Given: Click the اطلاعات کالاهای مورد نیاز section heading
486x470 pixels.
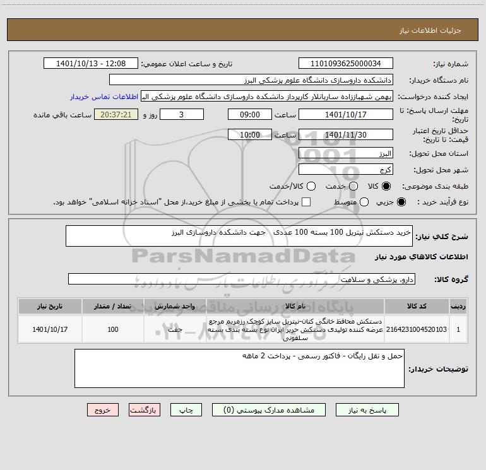Looking at the screenshot, I should coord(422,257).
